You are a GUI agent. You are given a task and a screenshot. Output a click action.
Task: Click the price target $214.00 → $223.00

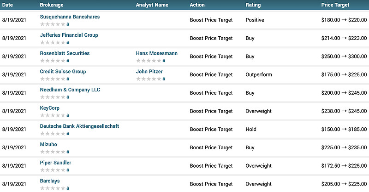click(344, 38)
